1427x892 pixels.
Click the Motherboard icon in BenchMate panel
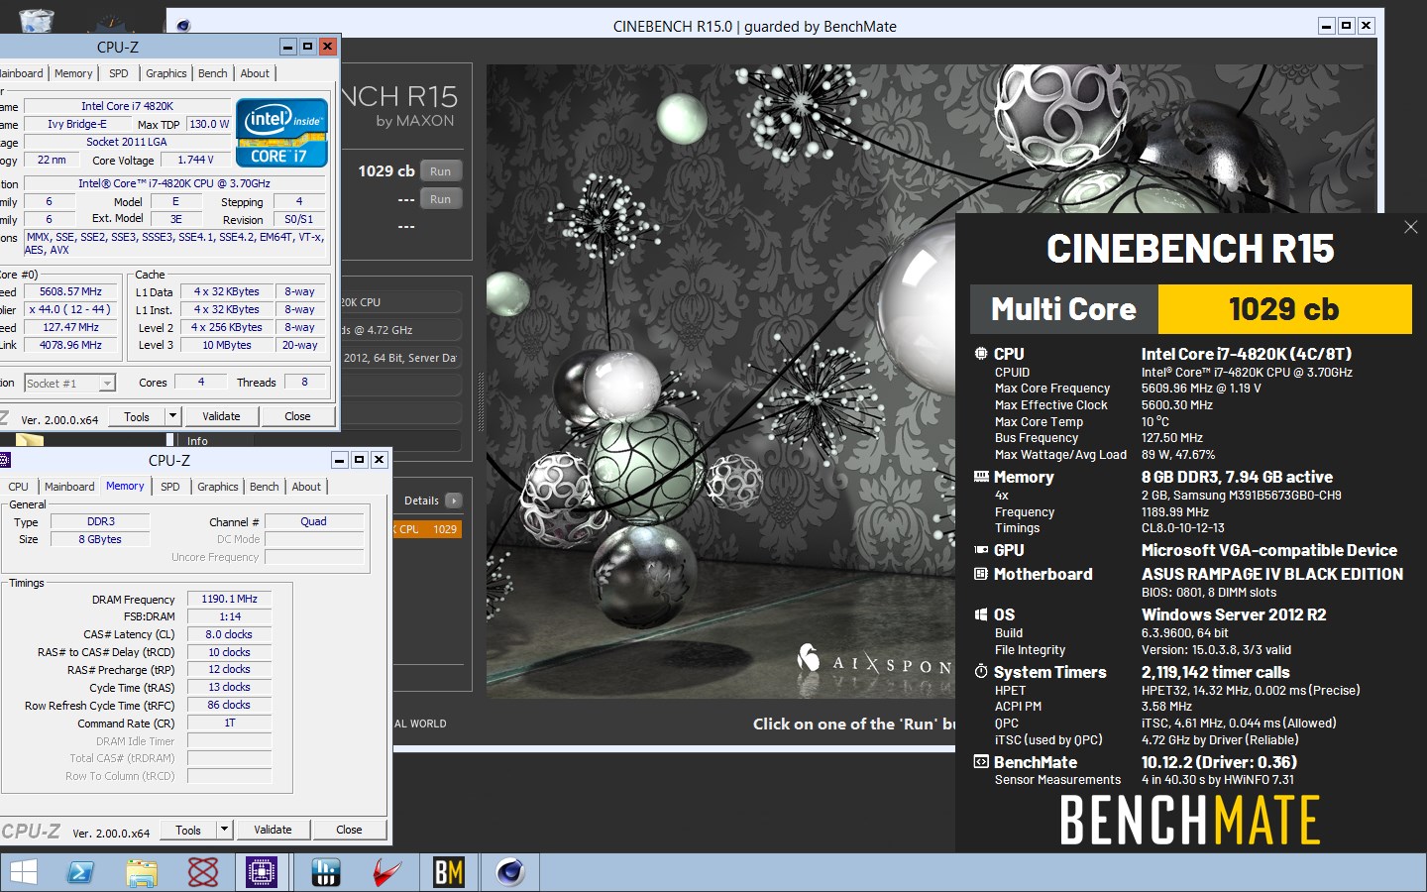pos(981,574)
